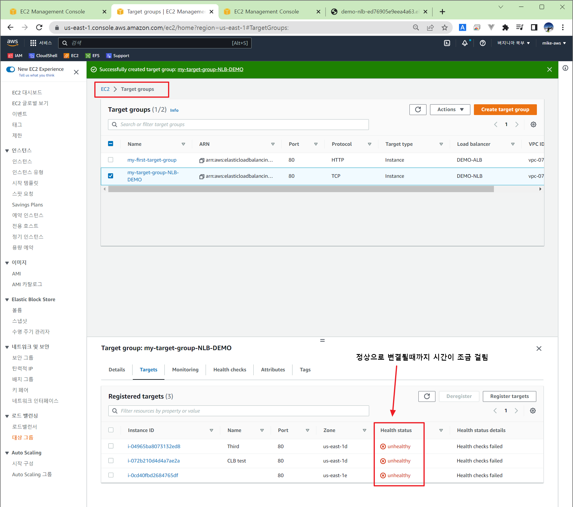Open the Actions dropdown
The width and height of the screenshot is (573, 507).
(450, 110)
